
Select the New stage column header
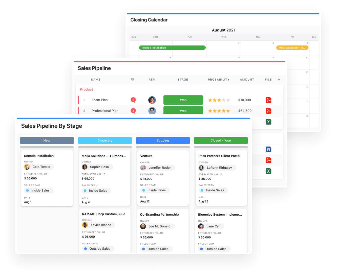click(47, 141)
